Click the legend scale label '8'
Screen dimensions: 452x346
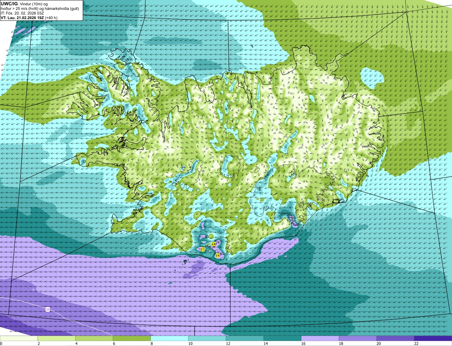151,344
